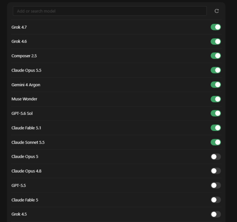237x222 pixels.
Task: Turn off GPT-5.6 Sol toggle
Action: click(x=216, y=114)
